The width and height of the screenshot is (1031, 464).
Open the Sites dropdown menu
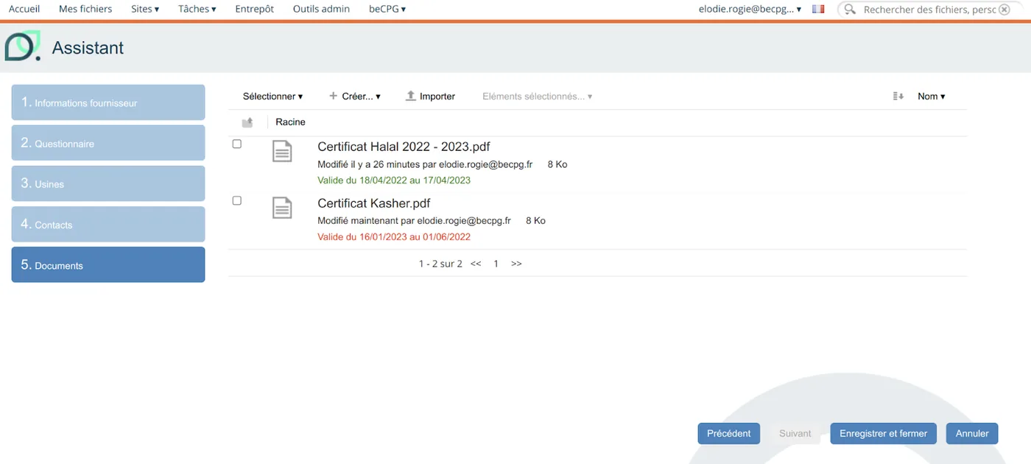145,9
